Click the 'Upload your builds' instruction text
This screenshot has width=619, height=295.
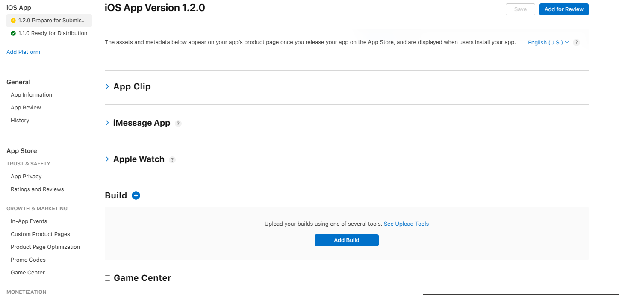point(323,224)
